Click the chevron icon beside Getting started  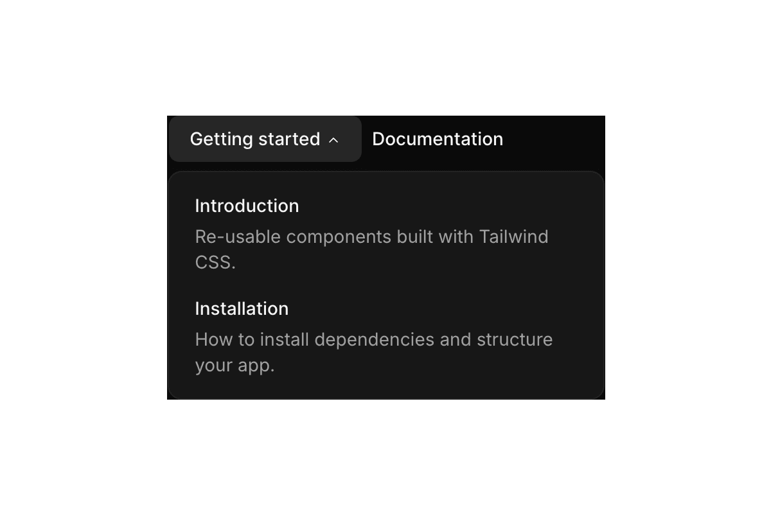333,140
